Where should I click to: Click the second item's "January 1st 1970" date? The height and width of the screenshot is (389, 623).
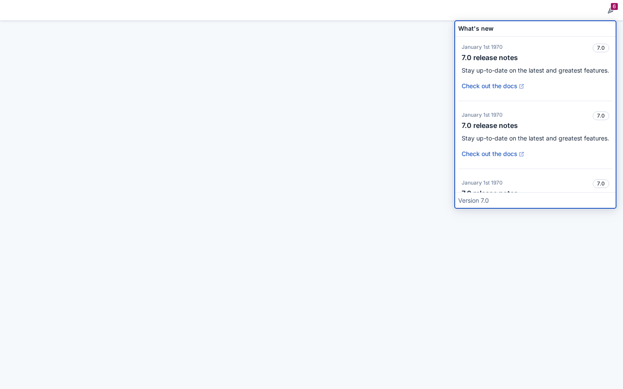(482, 115)
